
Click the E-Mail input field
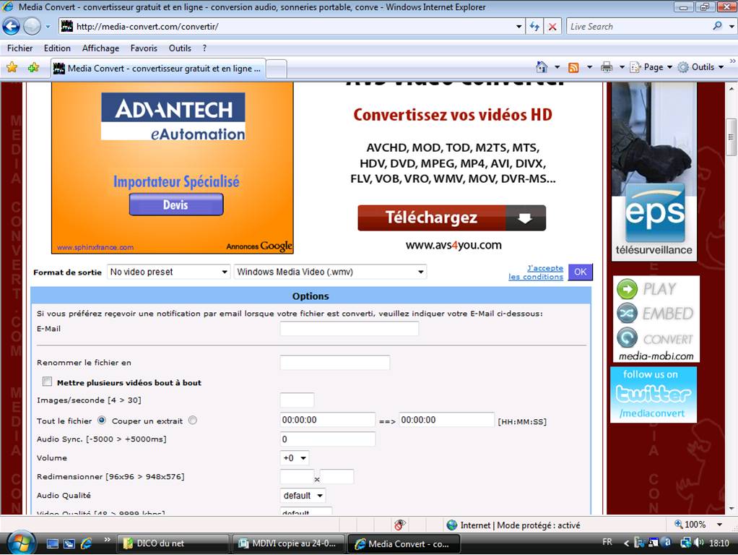tap(350, 328)
